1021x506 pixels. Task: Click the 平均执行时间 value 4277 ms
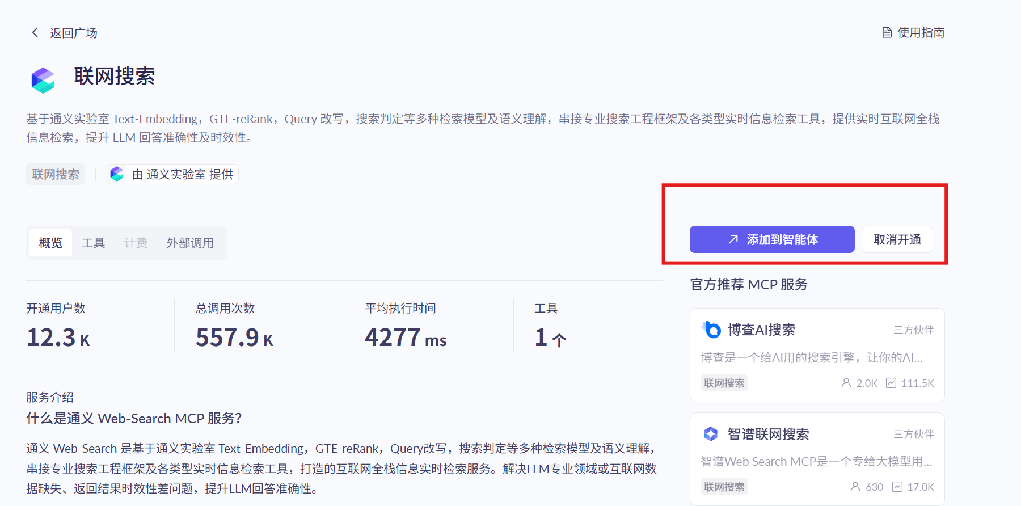(406, 338)
